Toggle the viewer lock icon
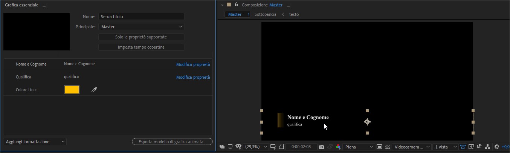This screenshot has height=153, width=510. click(236, 5)
